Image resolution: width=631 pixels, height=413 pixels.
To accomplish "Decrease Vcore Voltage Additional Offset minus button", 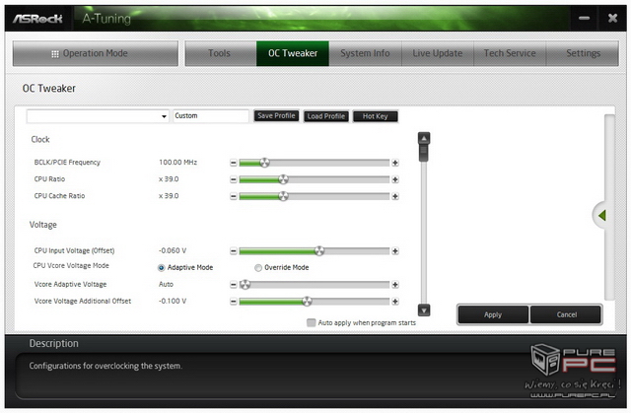I will coord(234,302).
